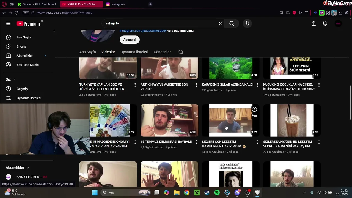Open options for TÜRKİYEYE YAPILAN GÖÇ video
This screenshot has width=352, height=198.
135,85
